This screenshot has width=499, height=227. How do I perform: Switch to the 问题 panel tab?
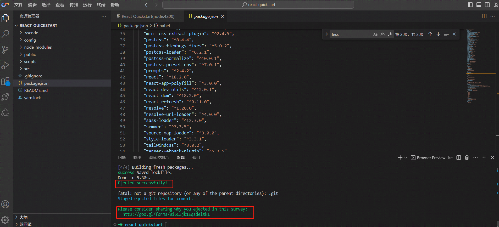[x=121, y=158]
